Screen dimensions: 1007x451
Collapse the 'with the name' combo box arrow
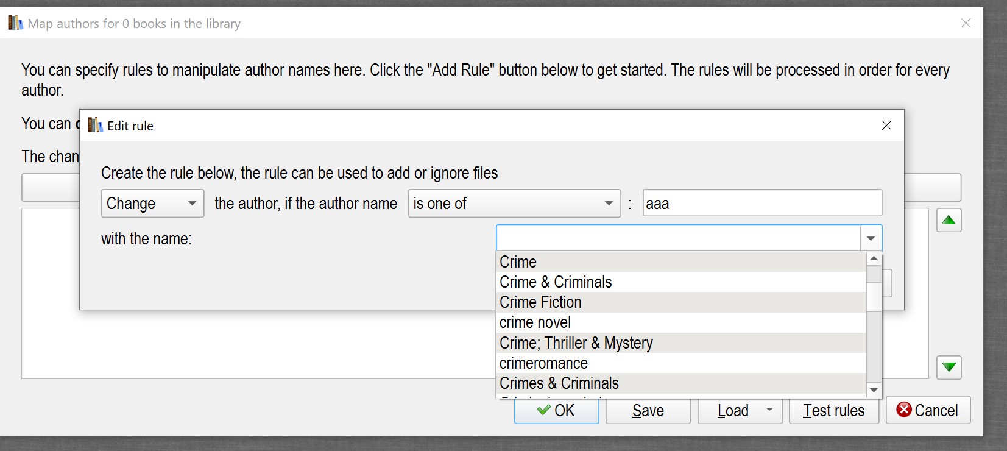click(x=871, y=238)
